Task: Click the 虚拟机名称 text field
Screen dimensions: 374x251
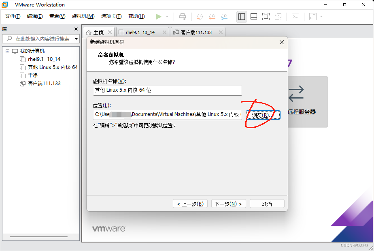Action: [167, 90]
